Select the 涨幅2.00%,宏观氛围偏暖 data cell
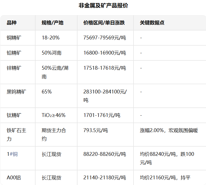 tap(169, 130)
